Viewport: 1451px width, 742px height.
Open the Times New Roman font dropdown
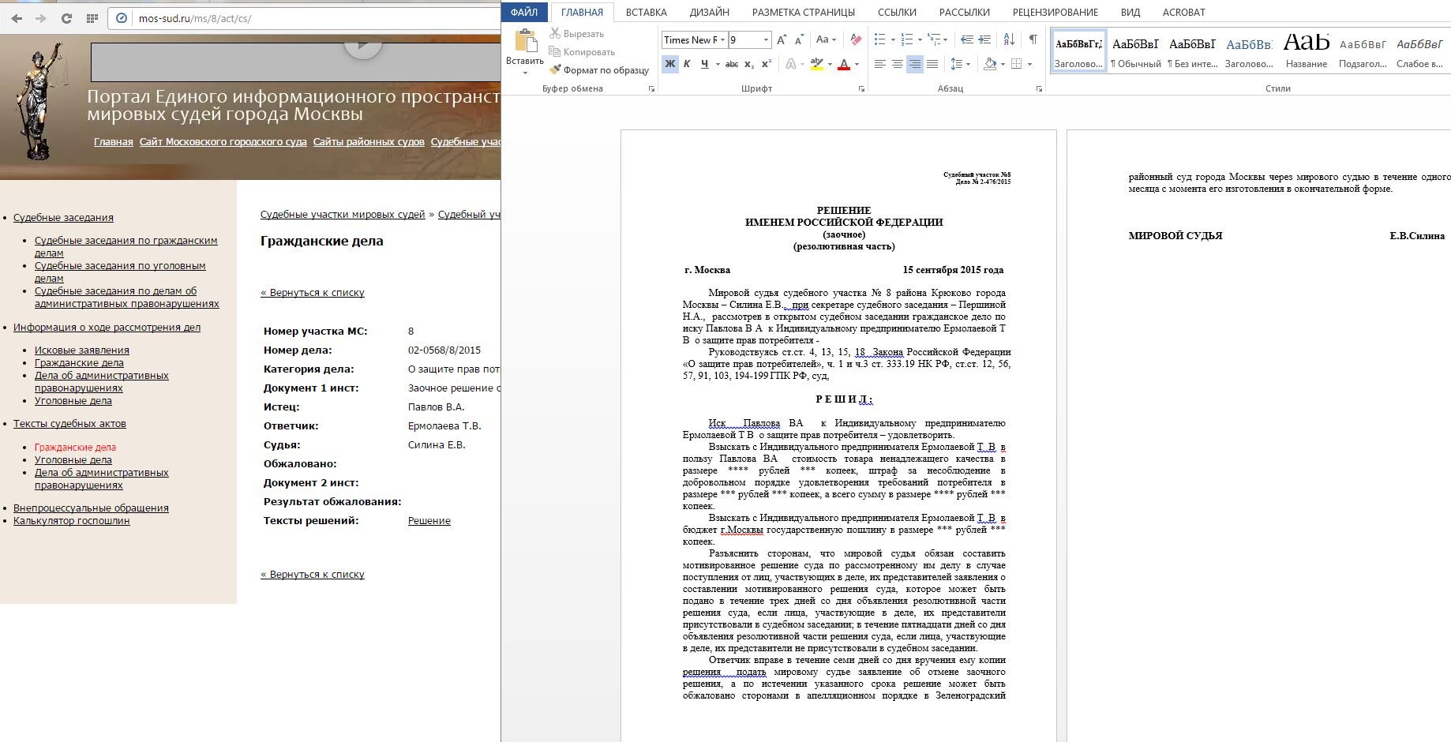[722, 40]
